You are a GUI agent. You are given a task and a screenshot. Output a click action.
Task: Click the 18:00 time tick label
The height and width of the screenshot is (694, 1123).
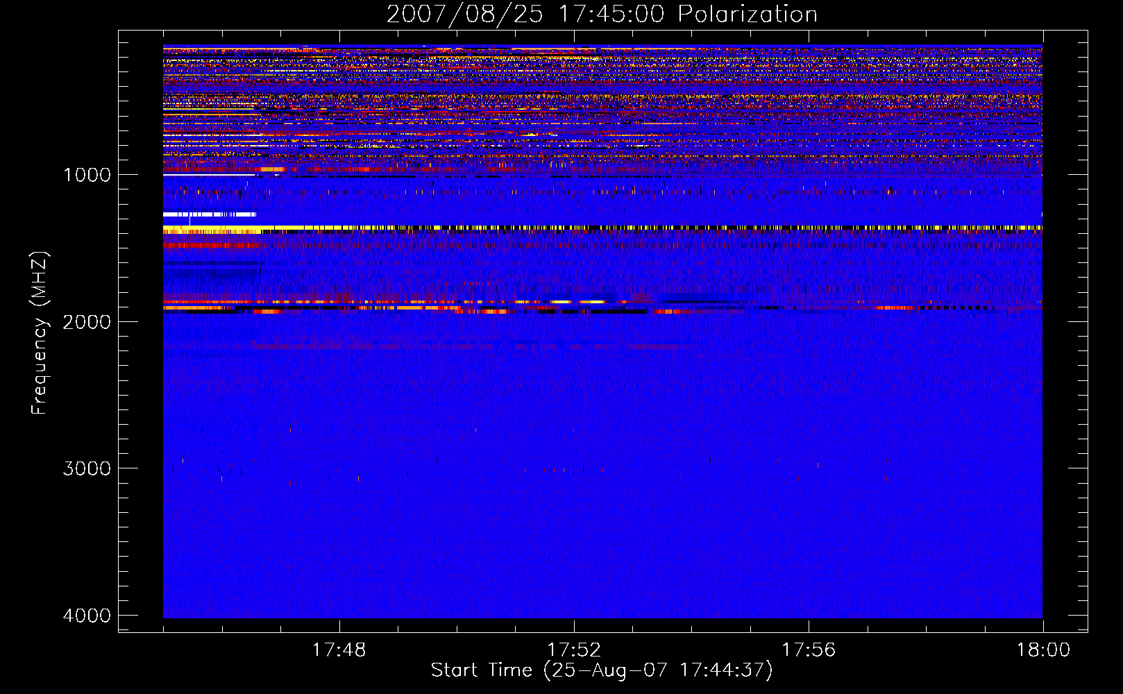click(x=1043, y=650)
